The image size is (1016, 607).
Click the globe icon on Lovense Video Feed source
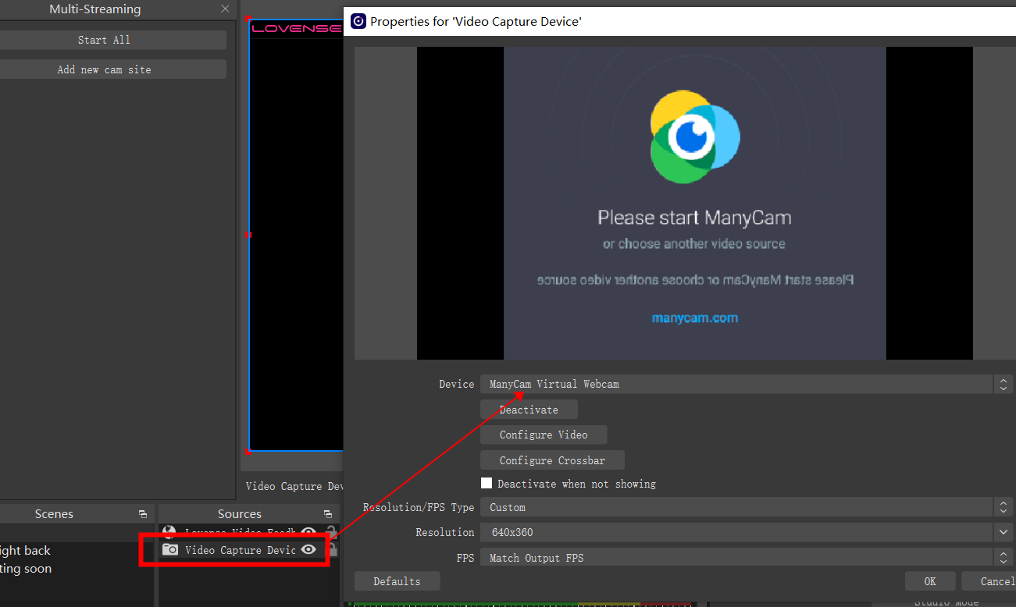169,531
